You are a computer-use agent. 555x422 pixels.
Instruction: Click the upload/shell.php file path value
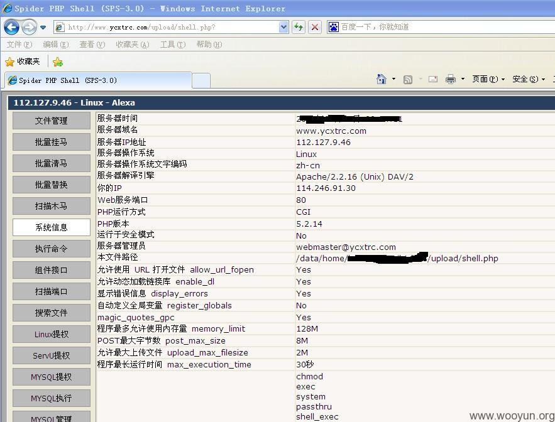point(397,258)
